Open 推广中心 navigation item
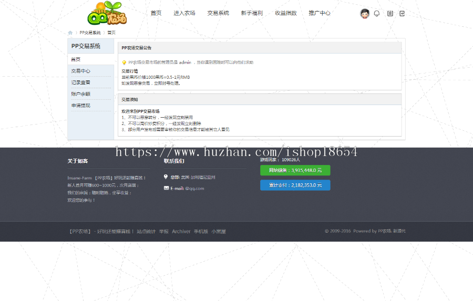 tap(320, 13)
